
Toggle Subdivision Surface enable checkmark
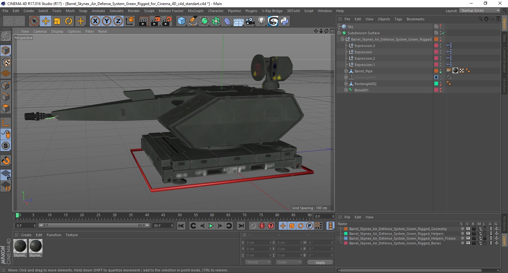443,33
